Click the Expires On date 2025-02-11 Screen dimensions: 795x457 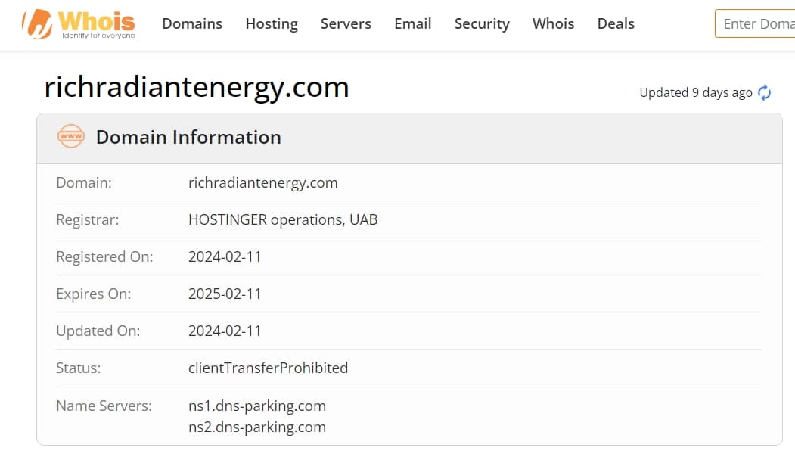click(x=225, y=294)
